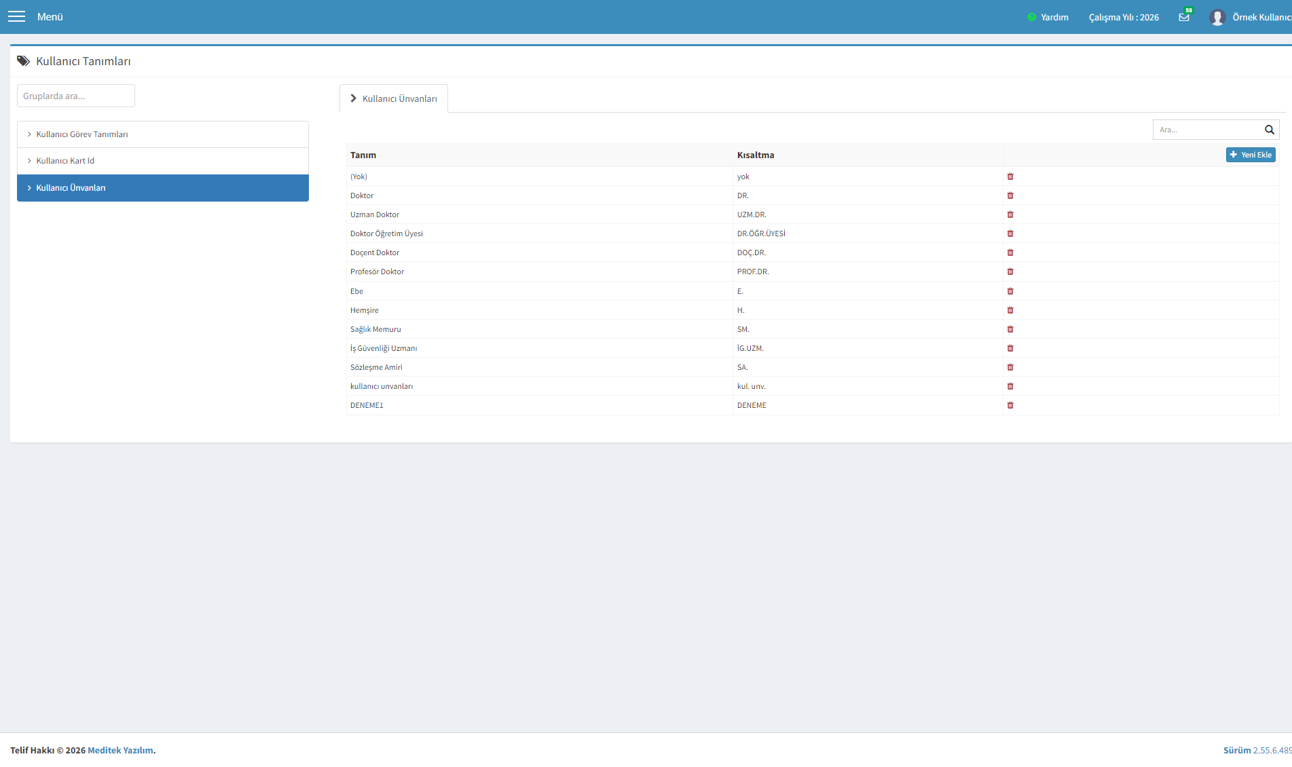Delete the Doktor title row

pyautogui.click(x=1010, y=195)
